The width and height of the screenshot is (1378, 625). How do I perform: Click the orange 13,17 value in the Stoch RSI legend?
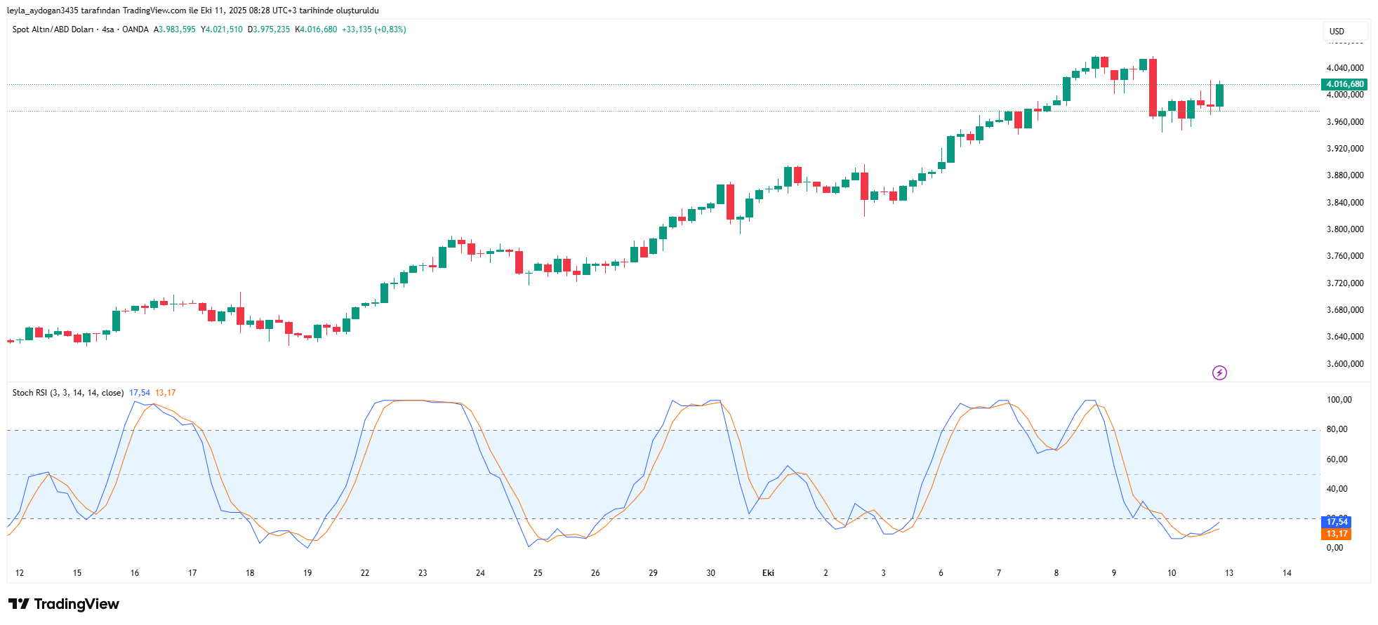[x=166, y=393]
